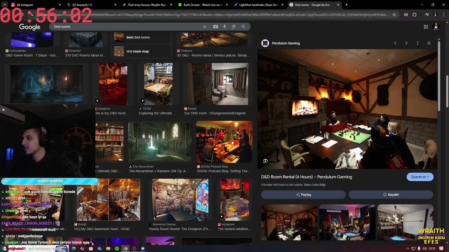Open the media control playlist icon
Viewport: 449px width, 252px height.
click(427, 15)
